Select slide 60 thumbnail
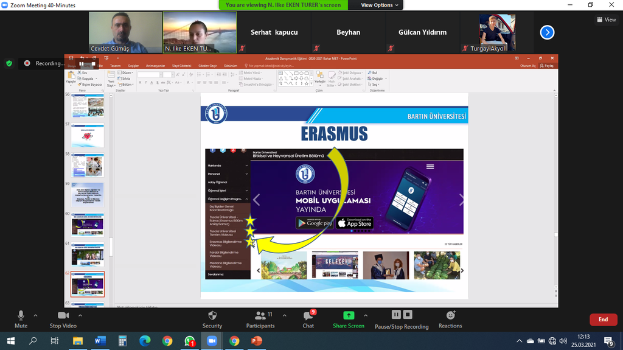This screenshot has width=623, height=350. coord(88,225)
